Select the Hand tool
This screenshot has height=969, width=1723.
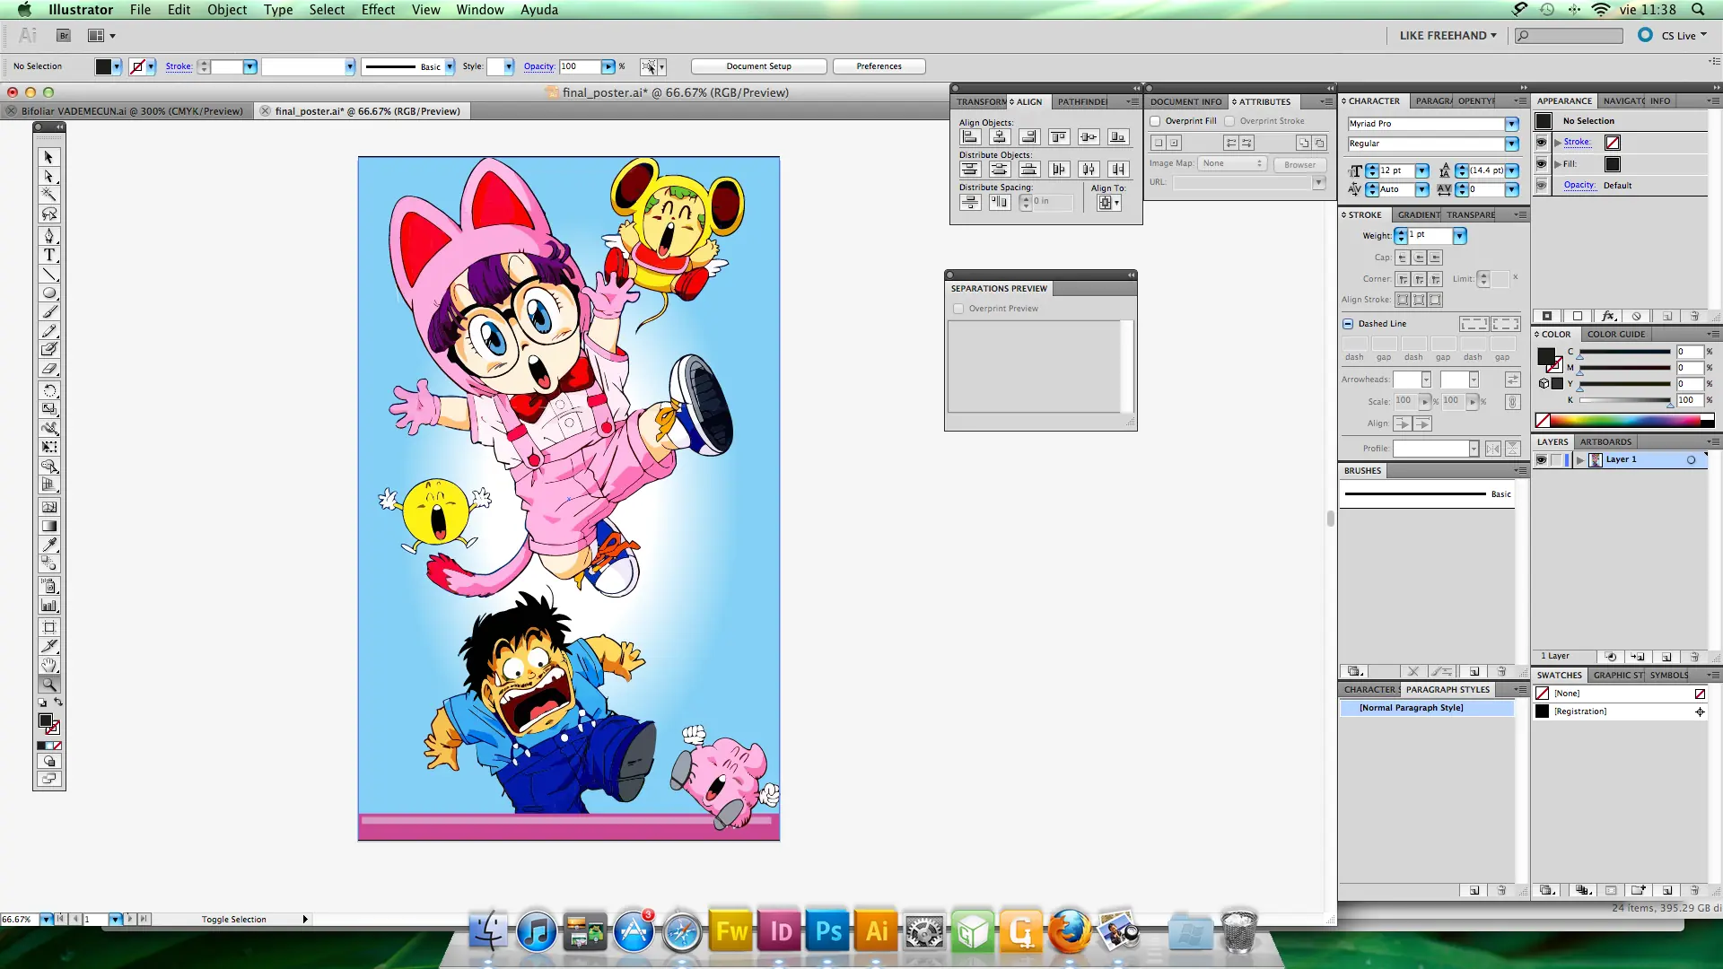click(x=48, y=665)
